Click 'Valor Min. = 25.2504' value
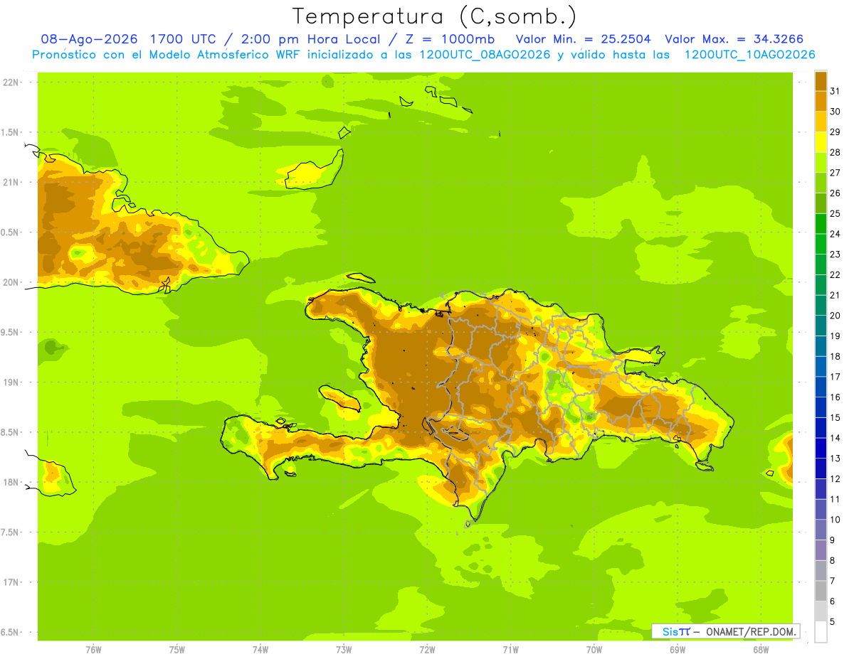Image resolution: width=854 pixels, height=659 pixels. [x=583, y=39]
